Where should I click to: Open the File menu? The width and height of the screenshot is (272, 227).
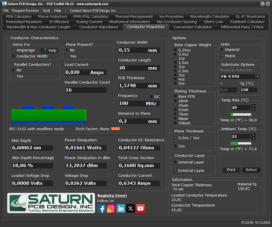[x=6, y=11]
